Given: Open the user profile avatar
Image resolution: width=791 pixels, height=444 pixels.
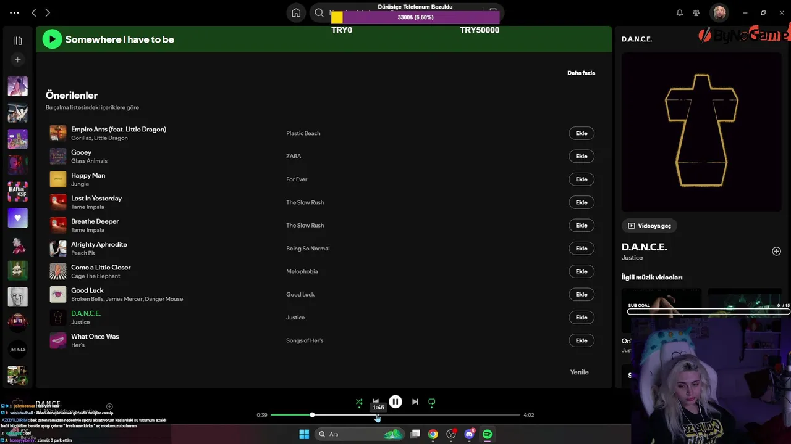Looking at the screenshot, I should tap(719, 12).
